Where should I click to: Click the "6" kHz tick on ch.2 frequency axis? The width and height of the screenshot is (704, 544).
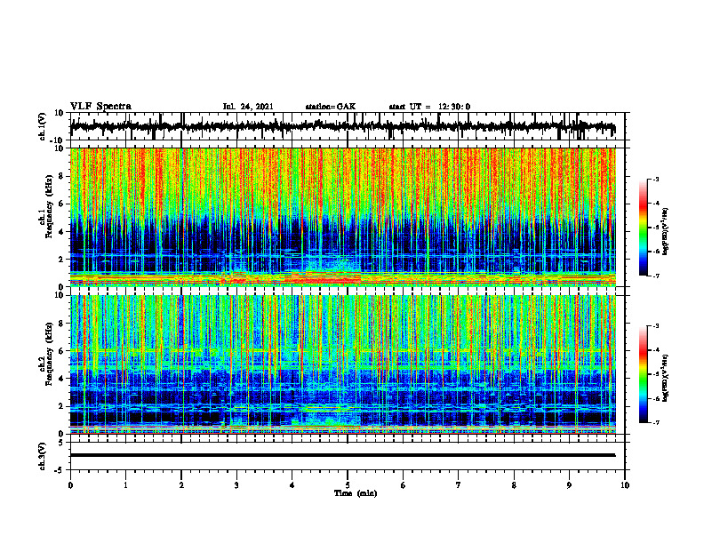62,351
